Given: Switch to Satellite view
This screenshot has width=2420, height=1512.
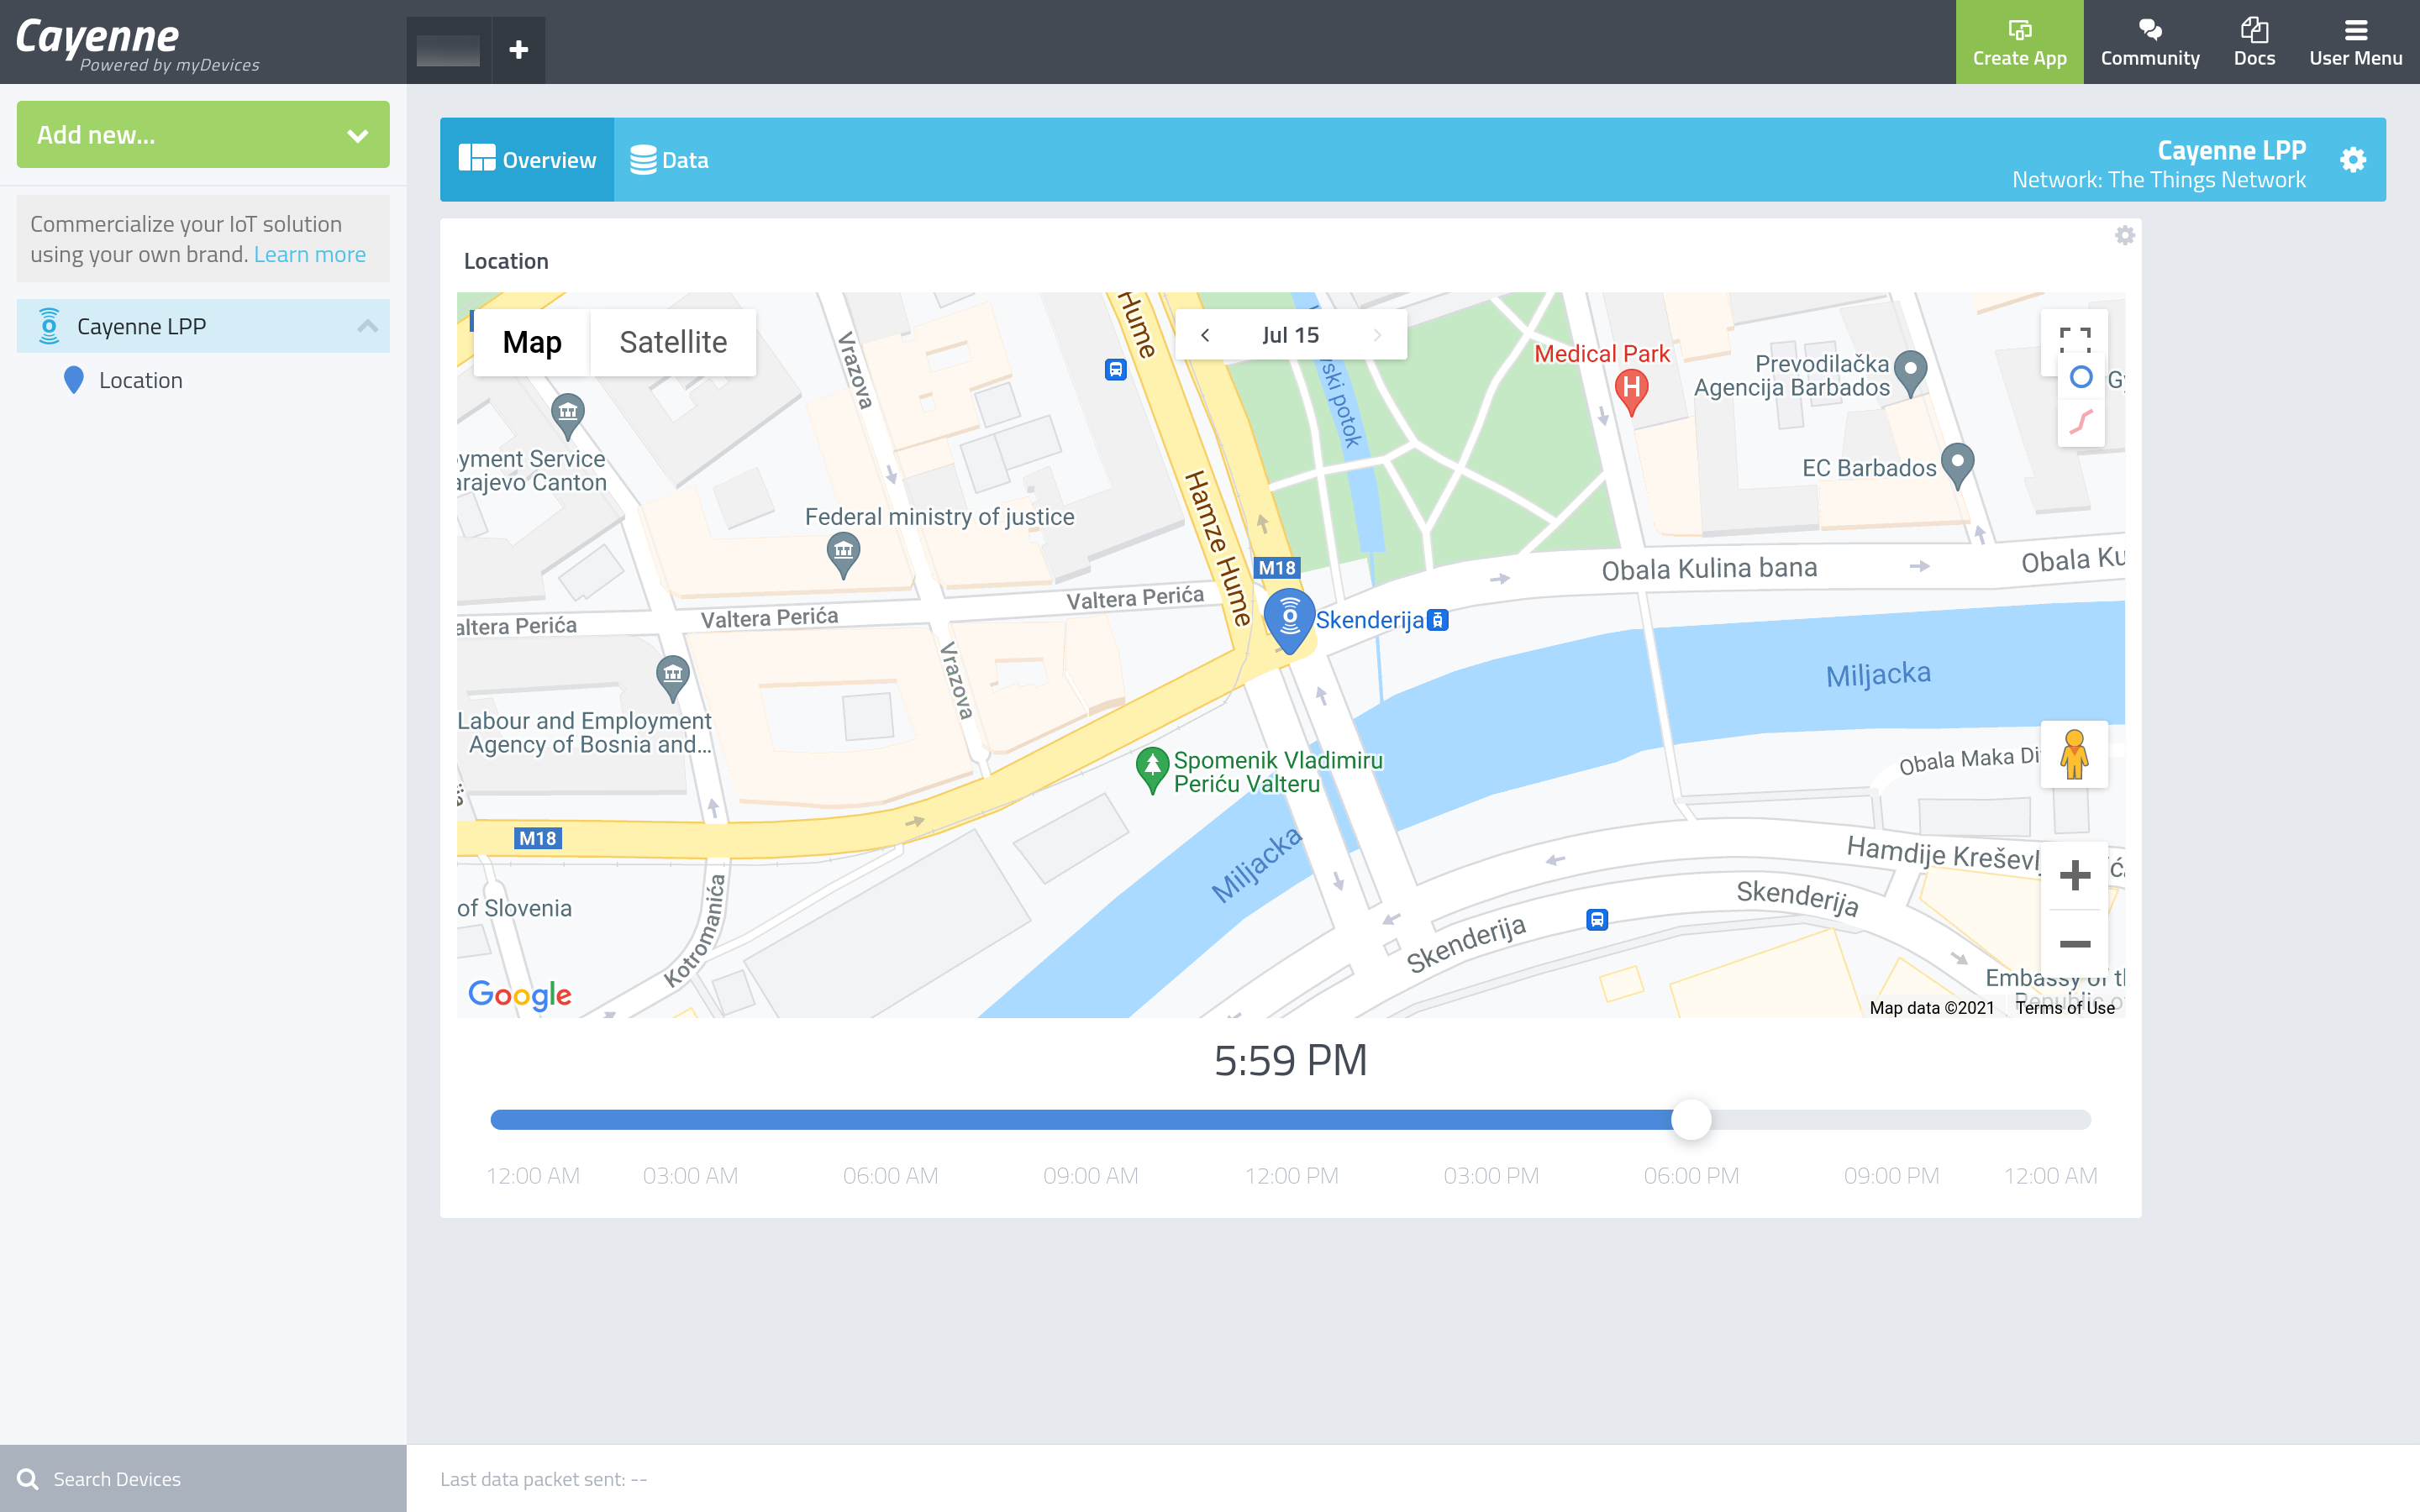Looking at the screenshot, I should 673,342.
